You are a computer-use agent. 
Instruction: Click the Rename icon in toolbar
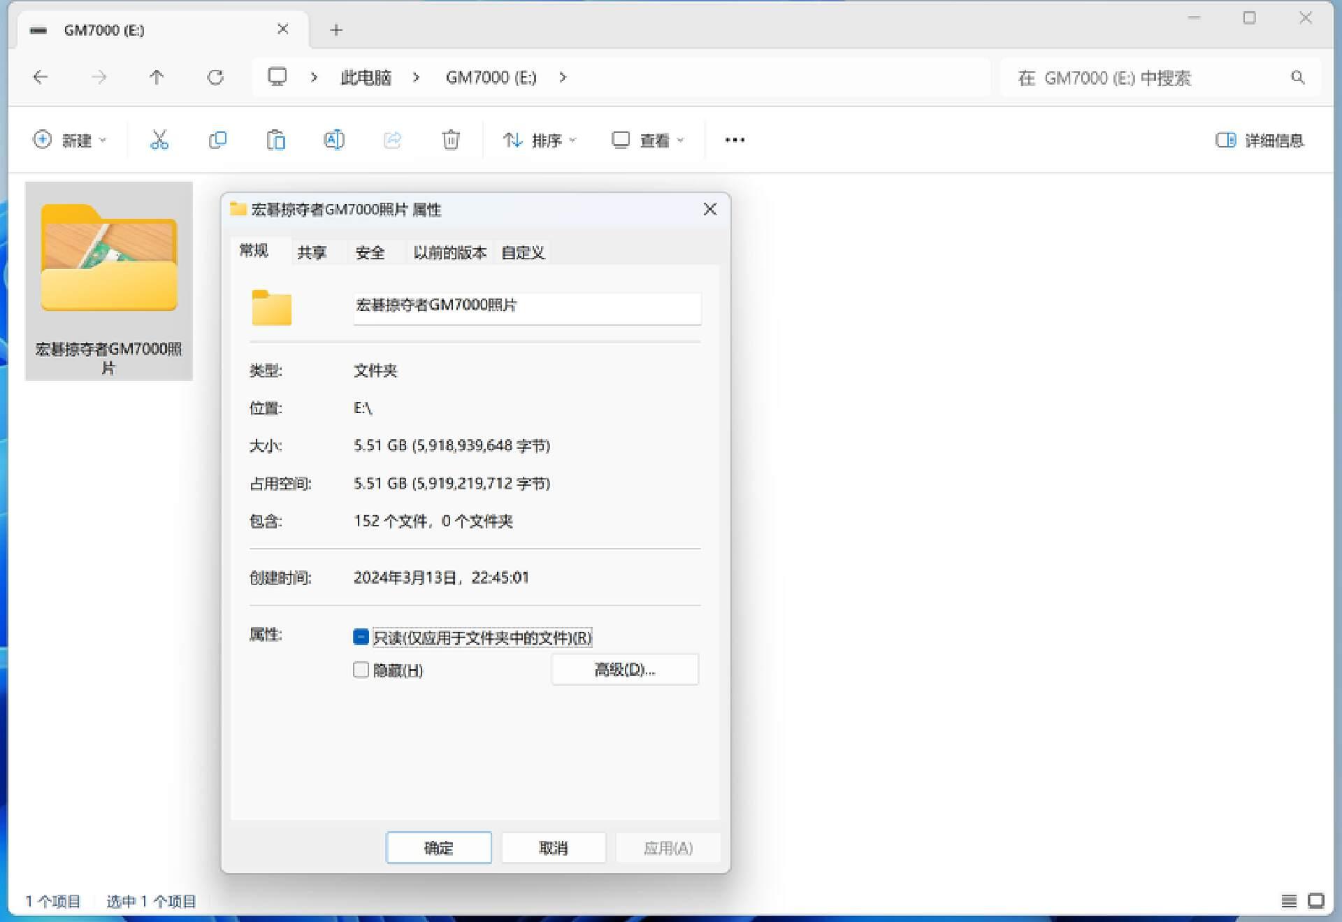click(x=333, y=140)
